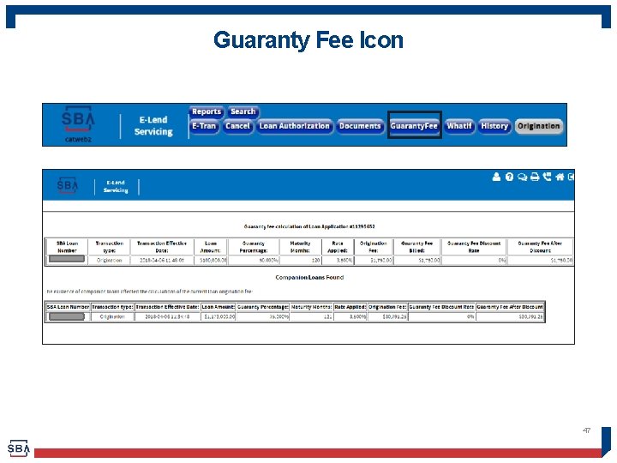
Task: Click the help question mark icon
Action: (509, 177)
